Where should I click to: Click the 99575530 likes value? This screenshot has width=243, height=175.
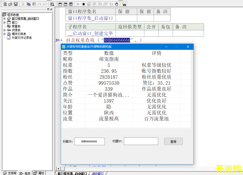(x=109, y=83)
